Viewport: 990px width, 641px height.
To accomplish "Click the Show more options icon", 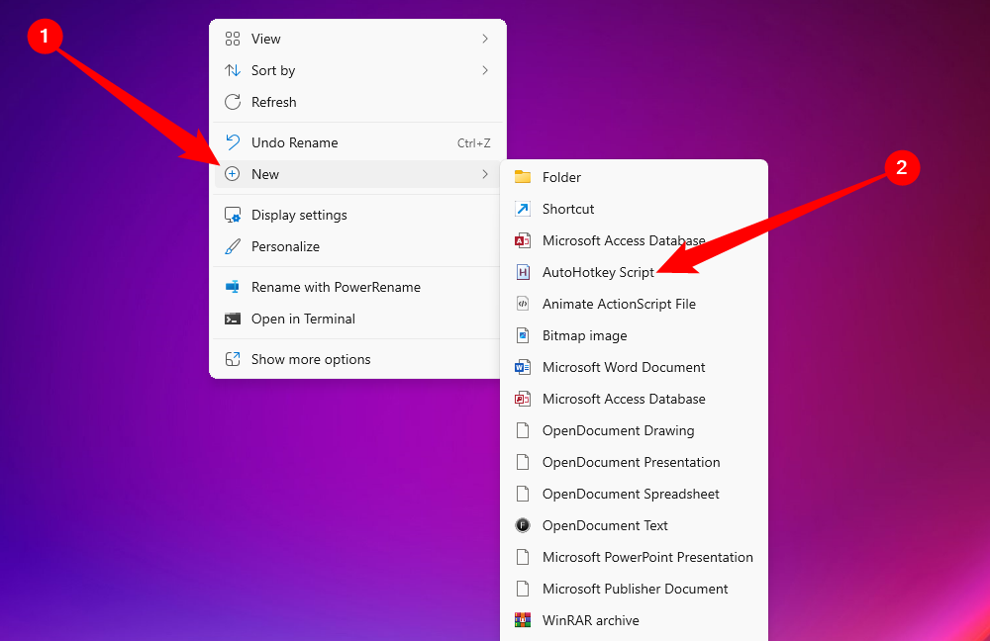I will (233, 360).
